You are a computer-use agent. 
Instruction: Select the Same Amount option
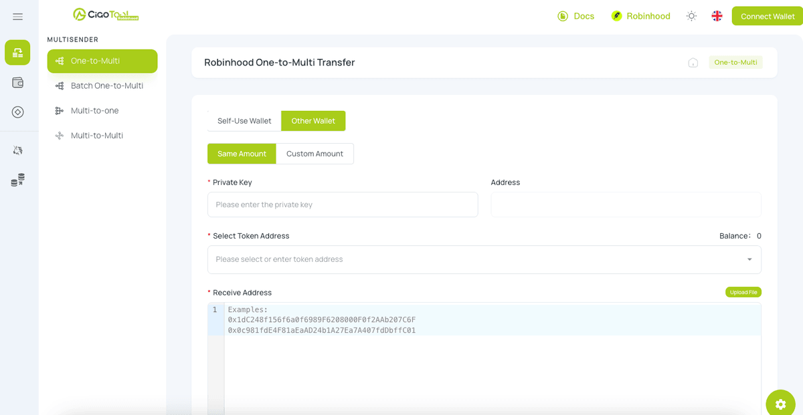coord(242,154)
